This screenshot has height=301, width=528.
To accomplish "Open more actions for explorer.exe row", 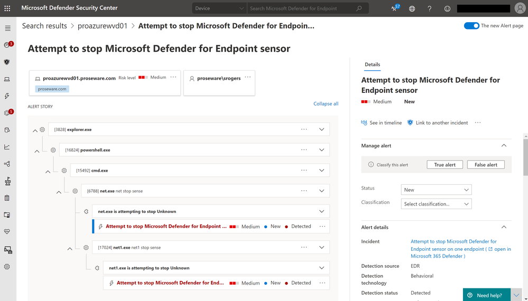I will 304,129.
